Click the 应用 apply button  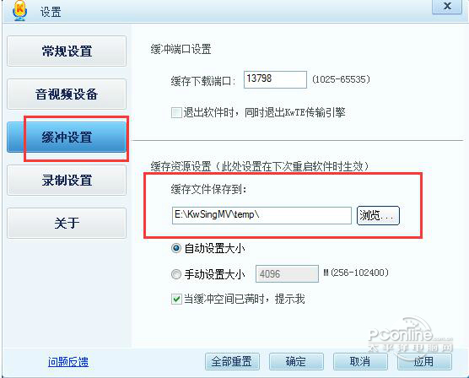coord(424,361)
